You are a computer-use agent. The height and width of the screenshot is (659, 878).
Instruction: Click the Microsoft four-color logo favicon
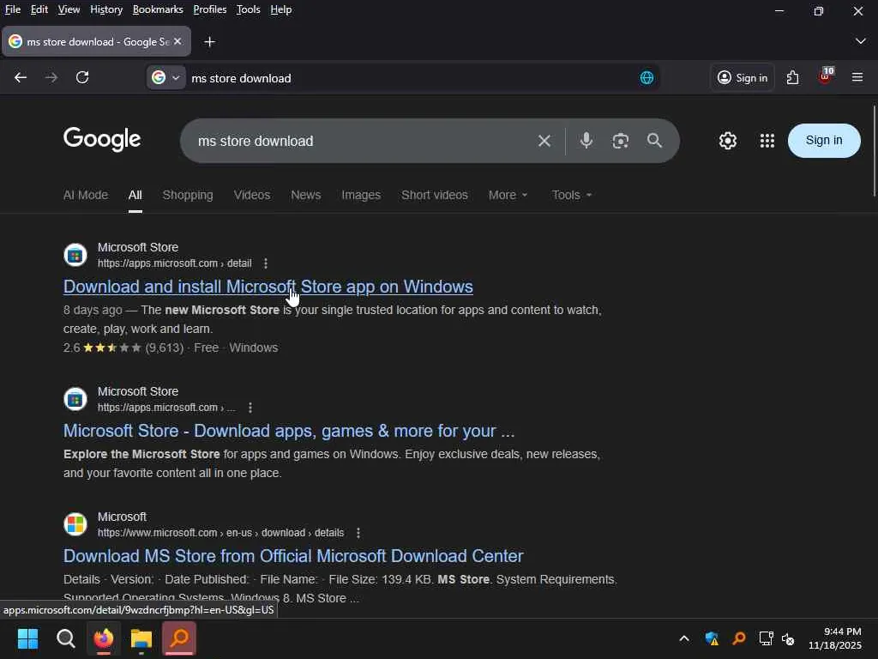coord(75,524)
